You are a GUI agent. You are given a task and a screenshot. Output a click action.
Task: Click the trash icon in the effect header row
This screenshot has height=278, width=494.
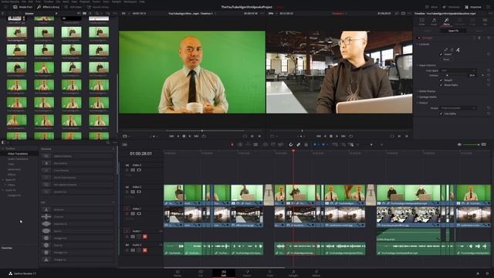[479, 38]
